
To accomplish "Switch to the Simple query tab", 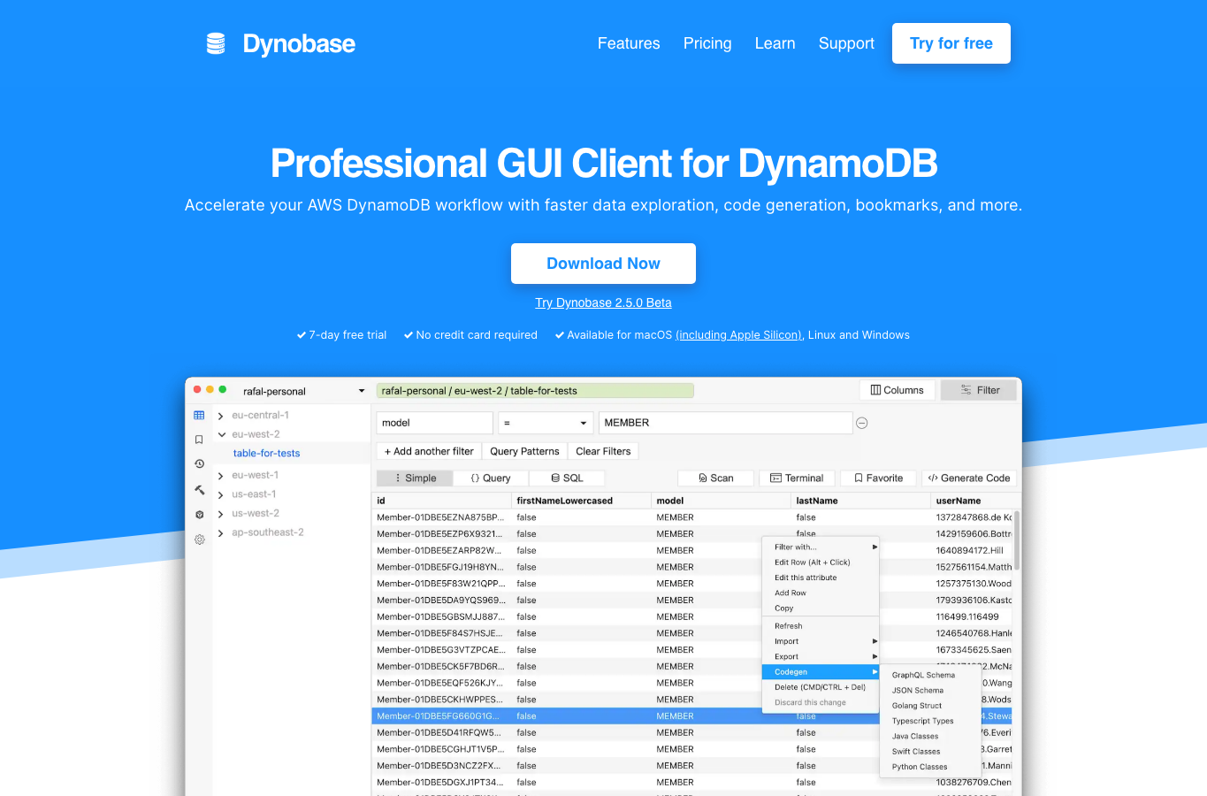I will 415,478.
